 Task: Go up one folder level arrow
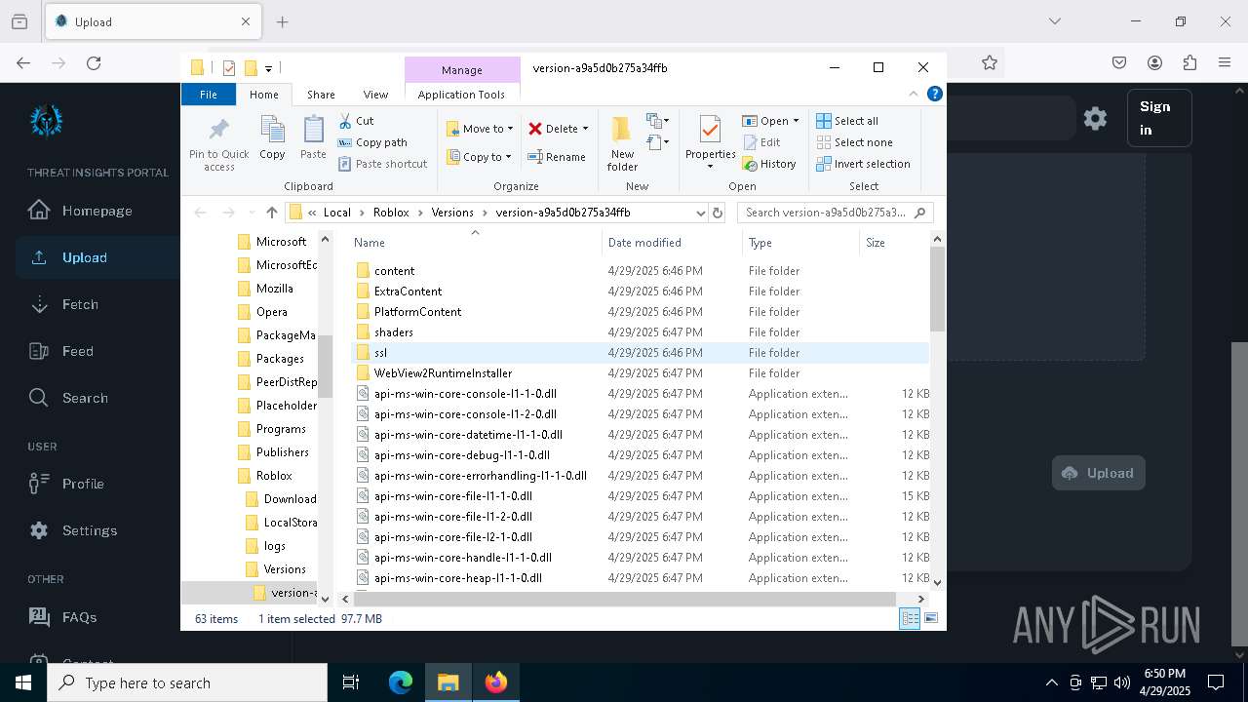[x=271, y=213]
